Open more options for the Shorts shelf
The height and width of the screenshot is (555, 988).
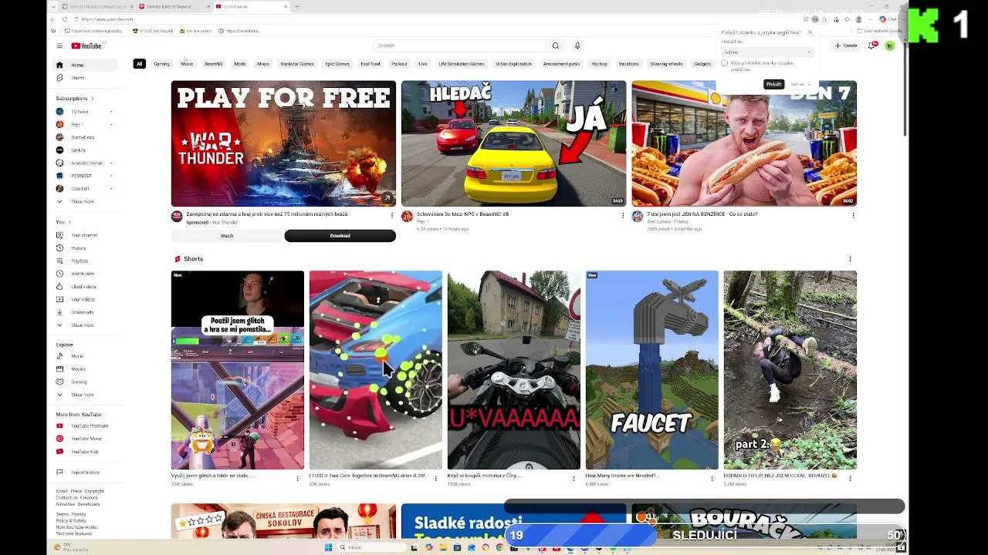(x=850, y=259)
